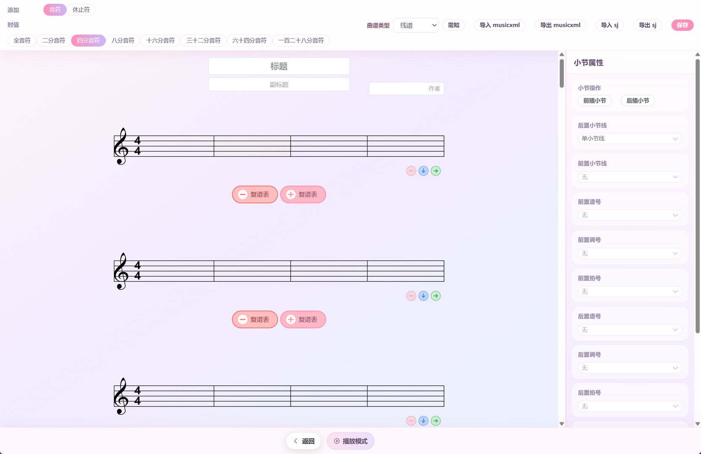
Task: Click the 保存 save button
Action: 682,25
